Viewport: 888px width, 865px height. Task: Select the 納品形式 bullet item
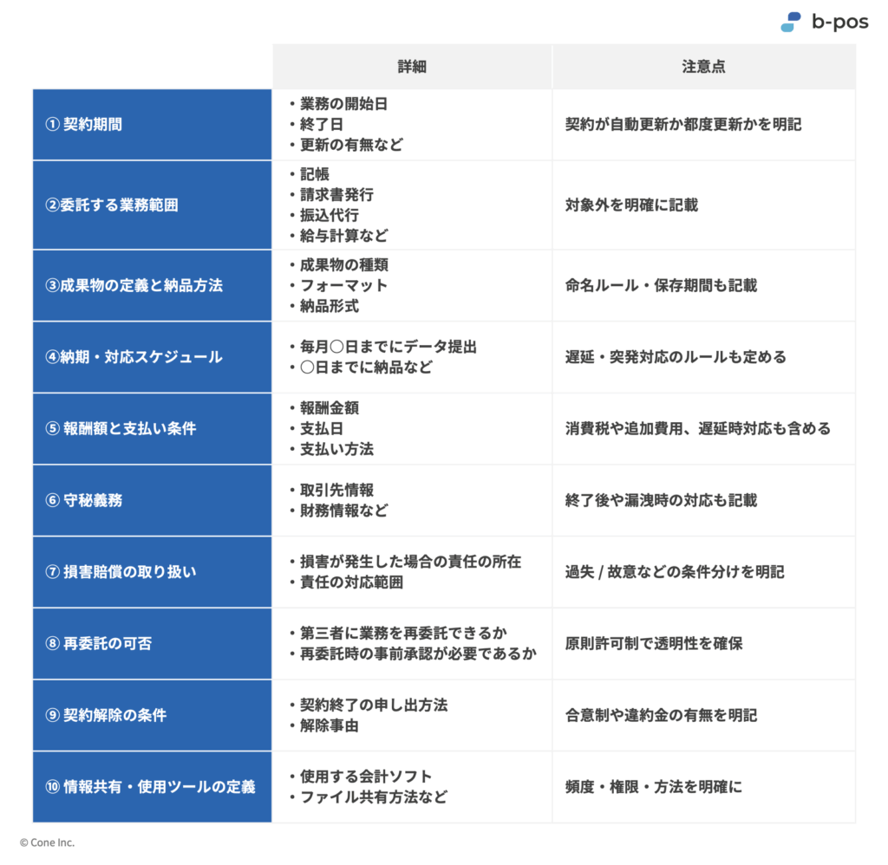324,306
